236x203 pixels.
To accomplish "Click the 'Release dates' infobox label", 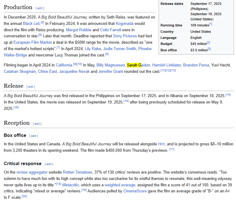I will [172, 4].
